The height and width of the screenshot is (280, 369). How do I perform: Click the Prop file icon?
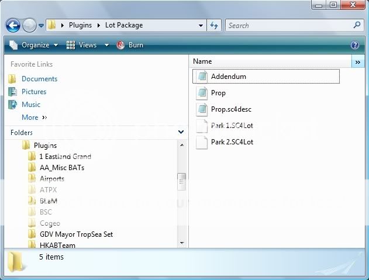pos(202,93)
